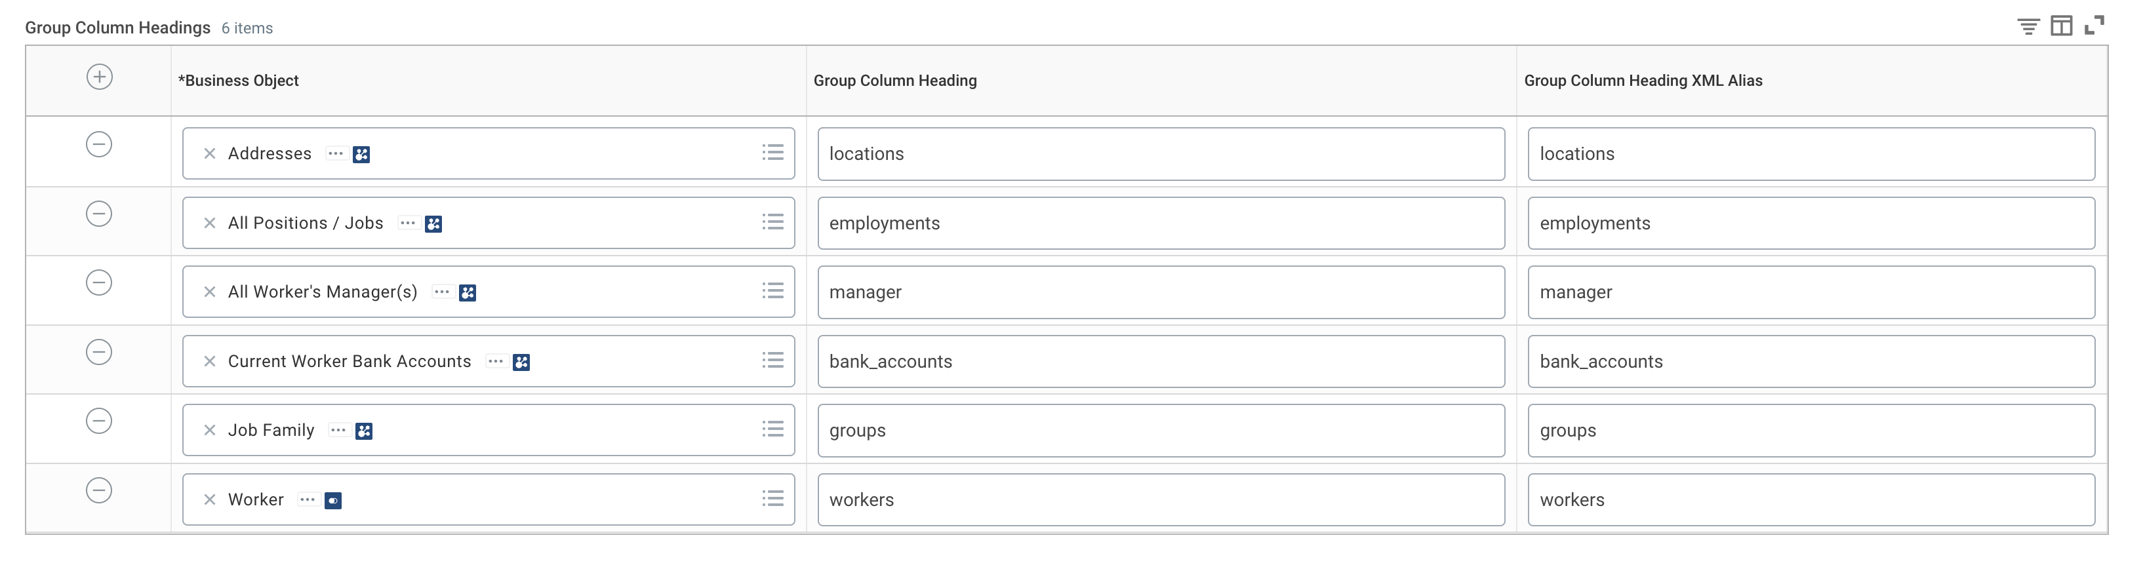Screen dimensions: 2143x565
Task: Open prompt list for Addresses field
Action: pyautogui.click(x=773, y=153)
